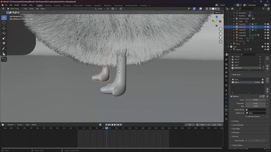
Task: Click the shape key Max value field
Action: [x=255, y=106]
